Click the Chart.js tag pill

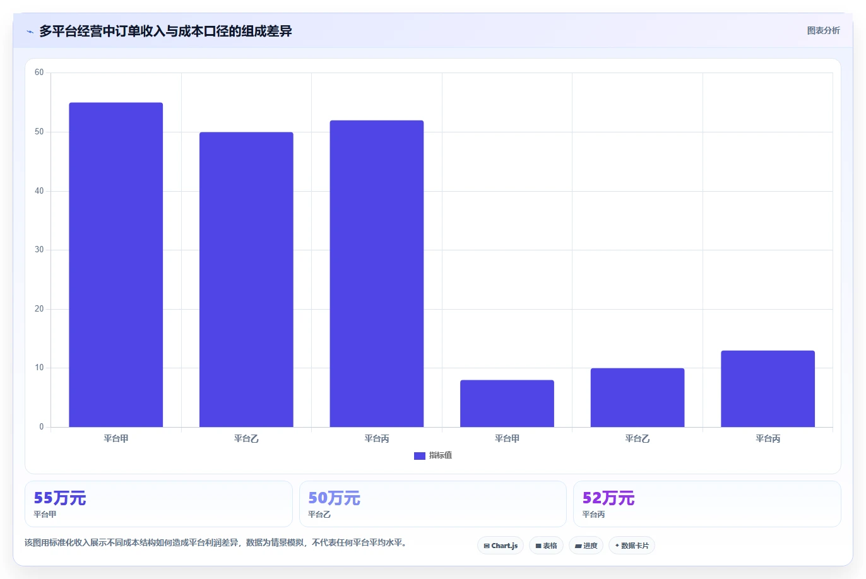tap(501, 546)
